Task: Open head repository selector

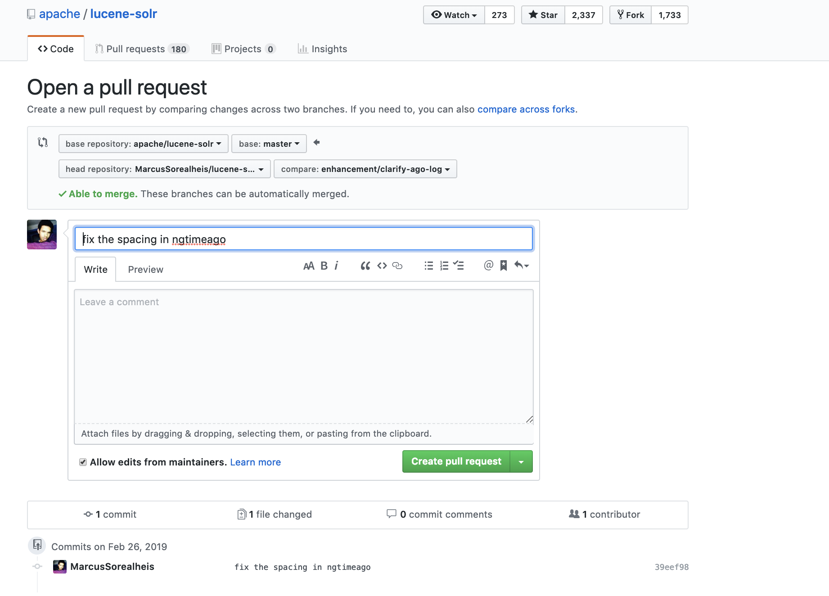Action: pyautogui.click(x=164, y=169)
